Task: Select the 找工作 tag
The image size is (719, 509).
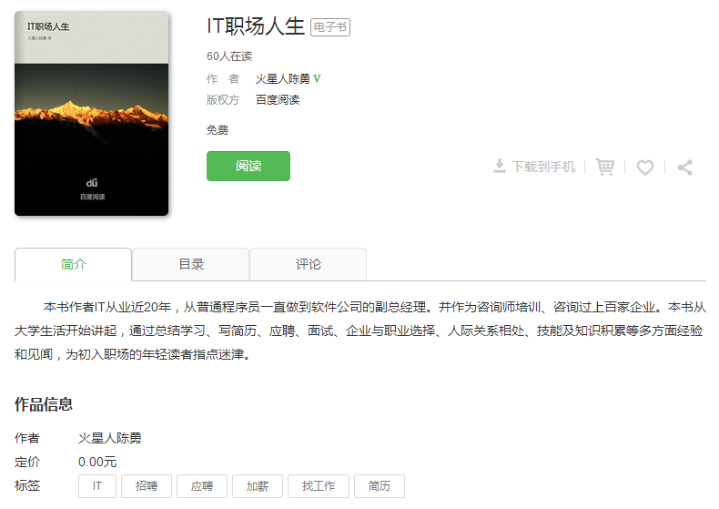Action: point(319,486)
